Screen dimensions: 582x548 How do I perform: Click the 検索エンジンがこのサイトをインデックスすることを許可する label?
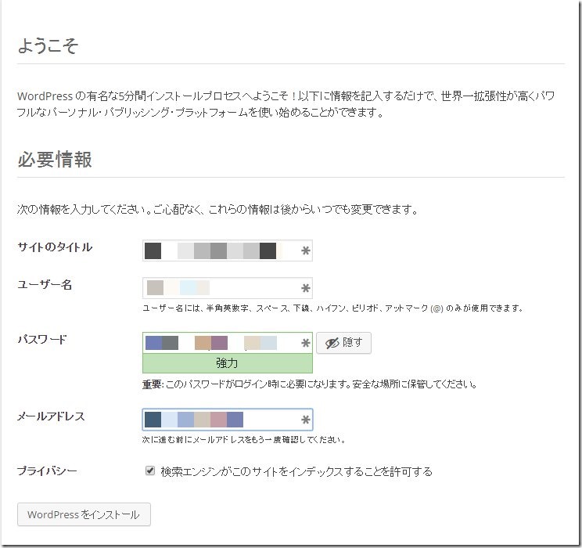296,471
